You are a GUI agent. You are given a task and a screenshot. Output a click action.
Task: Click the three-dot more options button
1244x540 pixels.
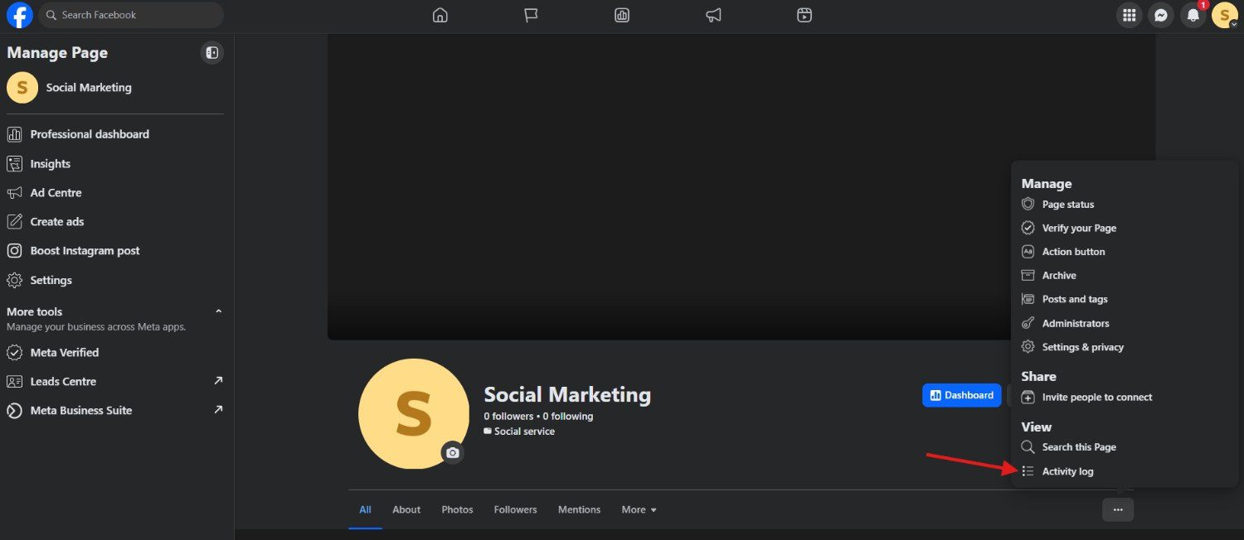[x=1117, y=509]
